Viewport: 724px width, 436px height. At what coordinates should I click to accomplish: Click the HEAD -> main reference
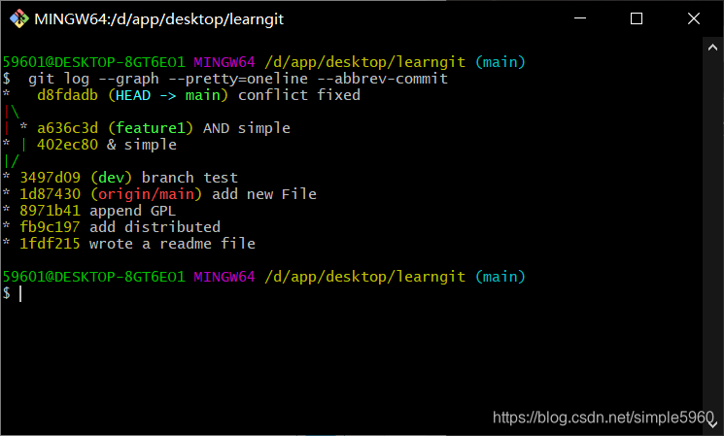pyautogui.click(x=168, y=95)
